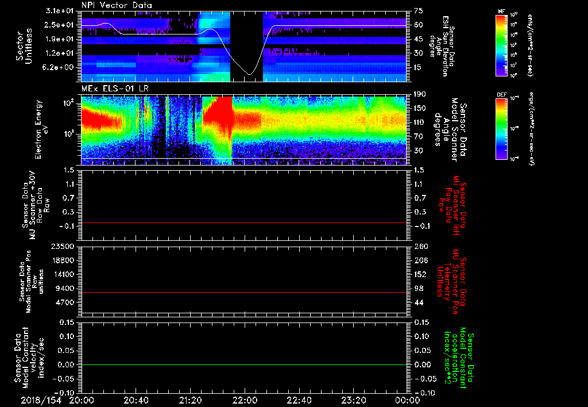Select the 'MEx ELS-01 LR' panel title
The image size is (588, 407).
pos(115,89)
